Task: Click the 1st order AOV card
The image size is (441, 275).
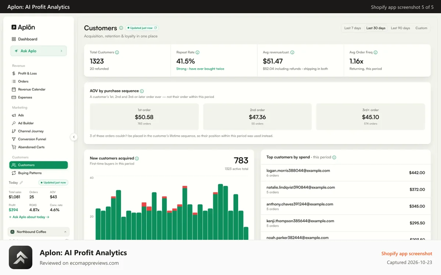Action: 144,117
